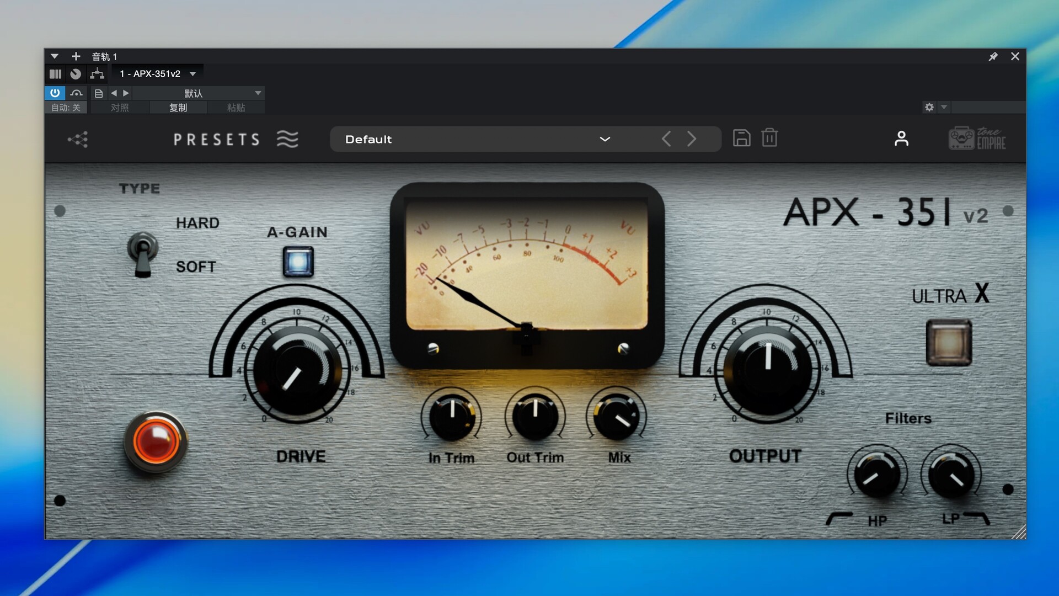
Task: Open the Default preset dropdown chevron
Action: (x=605, y=139)
